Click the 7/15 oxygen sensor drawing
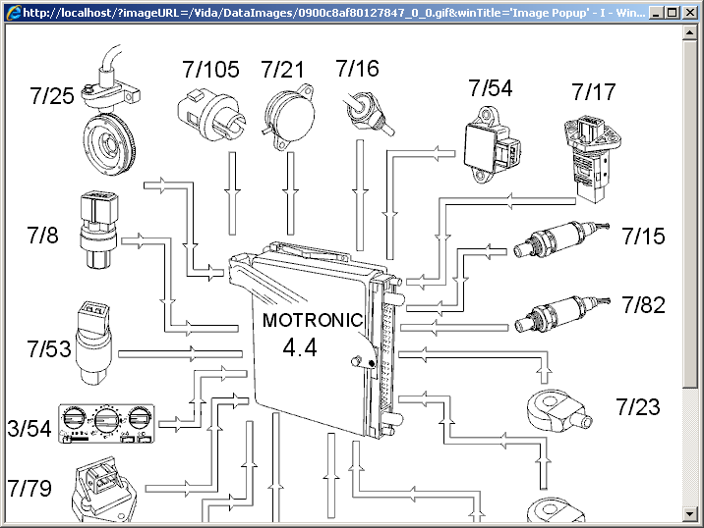 click(561, 238)
